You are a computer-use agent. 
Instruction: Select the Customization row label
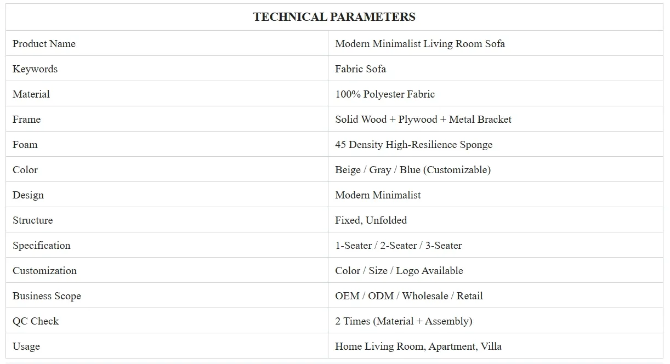[44, 271]
